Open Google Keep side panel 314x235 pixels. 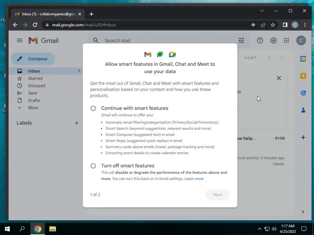point(303,76)
